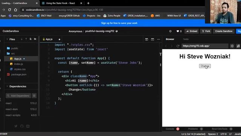241x136 pixels.
Task: Open GitHub icon in sidebar footer
Action: pyautogui.click(x=22, y=126)
